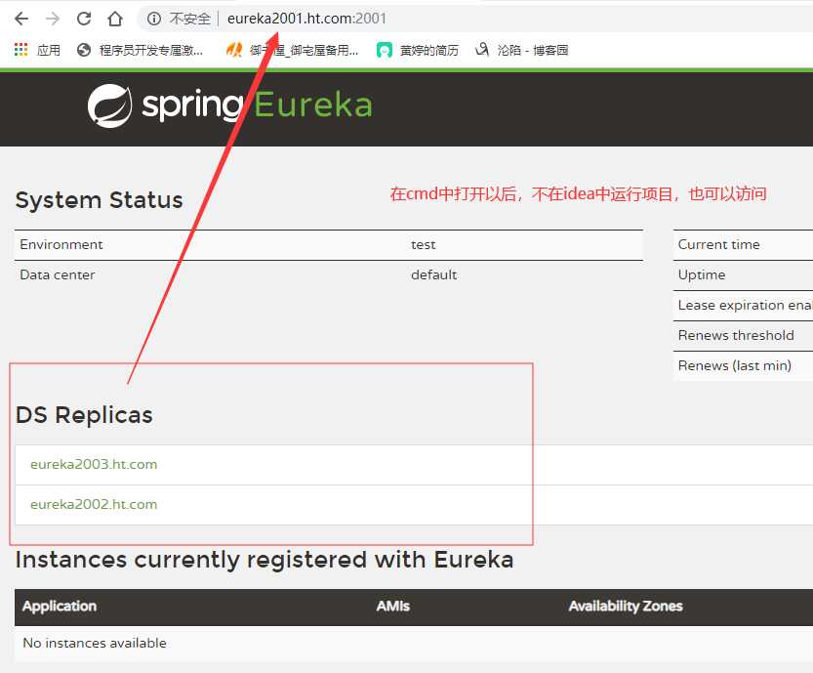The image size is (813, 673).
Task: Select the environment value test
Action: tap(424, 245)
